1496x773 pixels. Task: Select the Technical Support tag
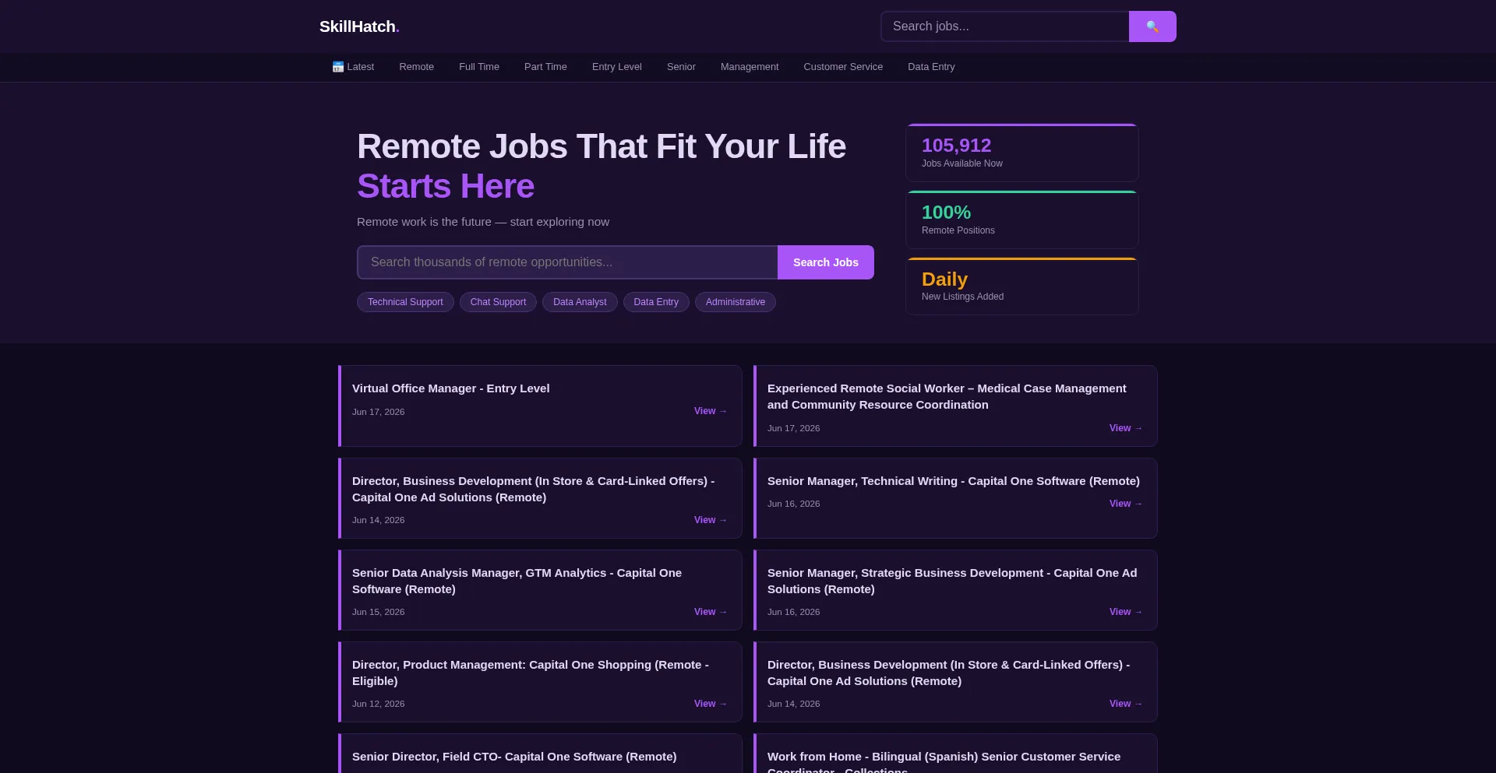405,302
